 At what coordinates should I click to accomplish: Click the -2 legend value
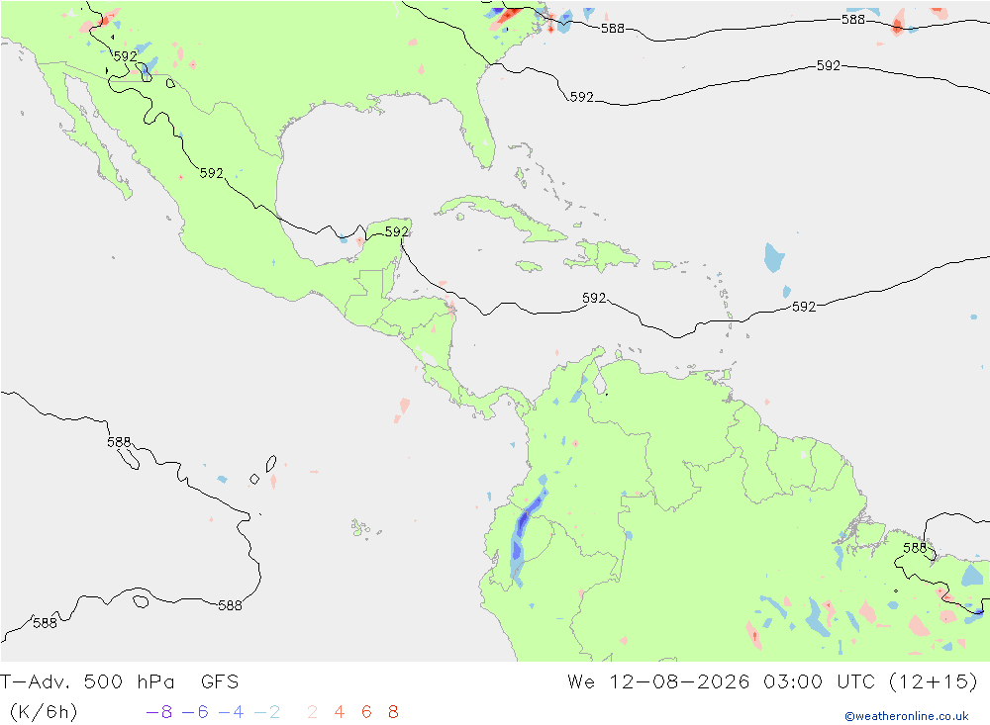[x=267, y=712]
